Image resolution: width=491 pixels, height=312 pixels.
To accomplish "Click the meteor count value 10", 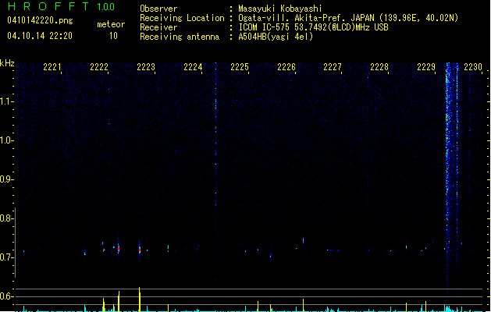I will pos(113,36).
